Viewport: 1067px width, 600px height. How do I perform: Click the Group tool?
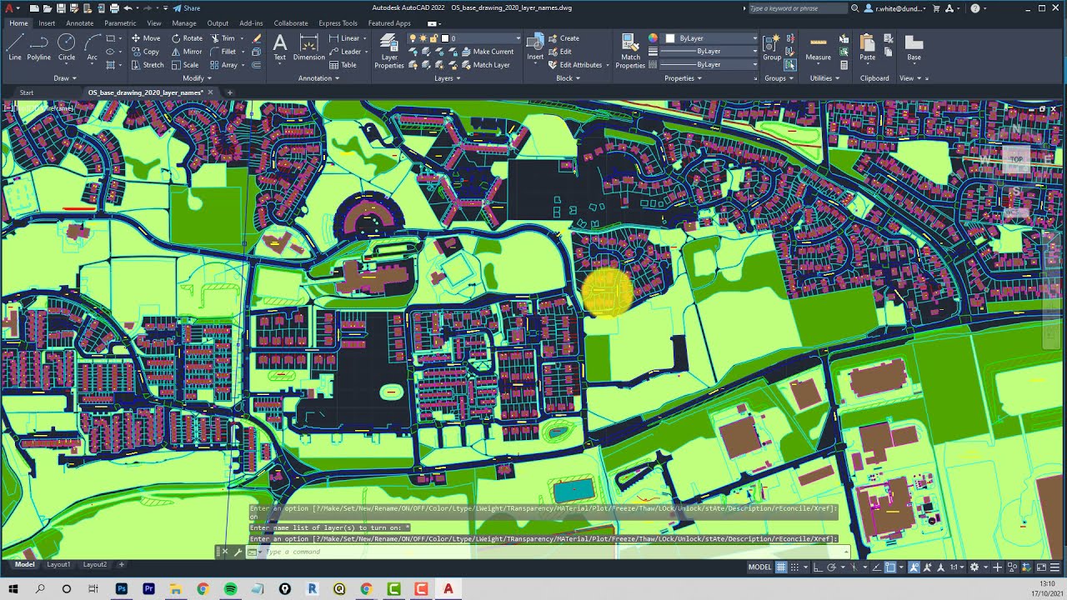772,47
